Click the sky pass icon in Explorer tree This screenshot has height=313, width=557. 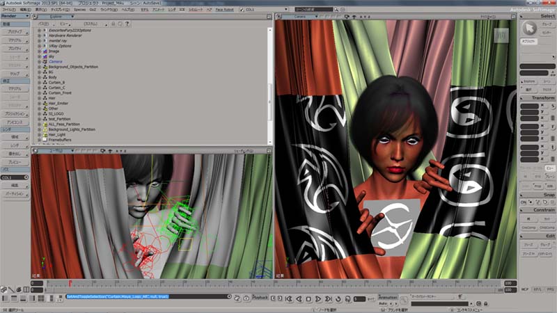click(45, 56)
